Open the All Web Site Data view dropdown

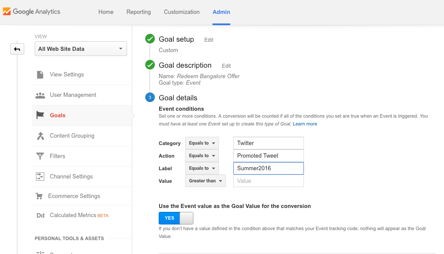[x=81, y=49]
